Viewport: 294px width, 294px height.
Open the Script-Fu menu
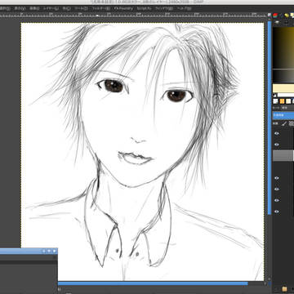pos(145,8)
